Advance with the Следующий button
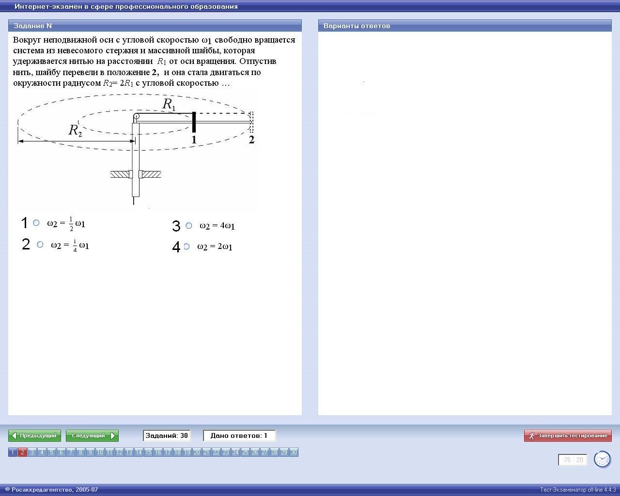 click(x=92, y=435)
